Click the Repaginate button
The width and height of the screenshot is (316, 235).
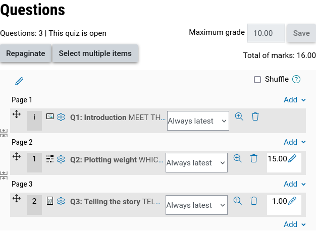pos(26,53)
